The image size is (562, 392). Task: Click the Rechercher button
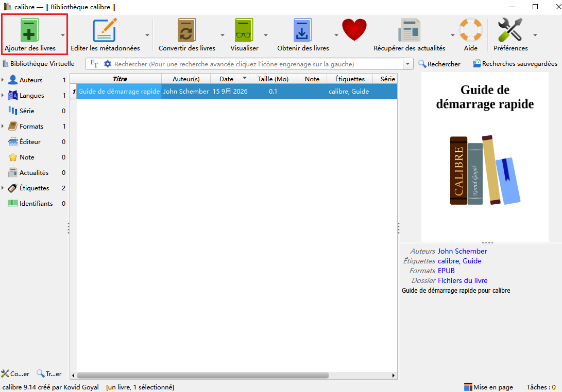click(439, 64)
